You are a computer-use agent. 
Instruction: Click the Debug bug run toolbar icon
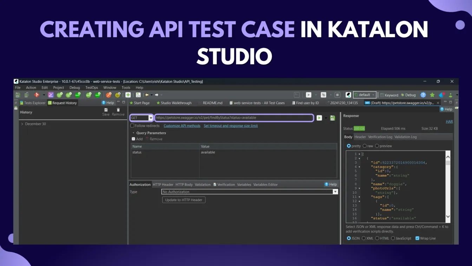[x=323, y=95]
